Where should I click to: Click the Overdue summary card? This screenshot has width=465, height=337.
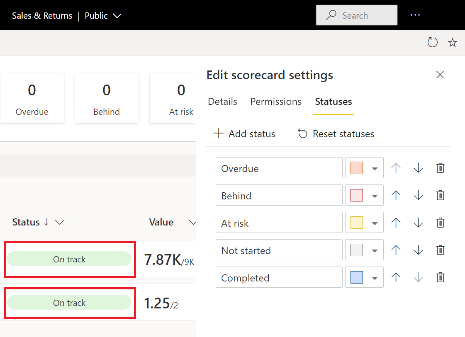click(32, 98)
